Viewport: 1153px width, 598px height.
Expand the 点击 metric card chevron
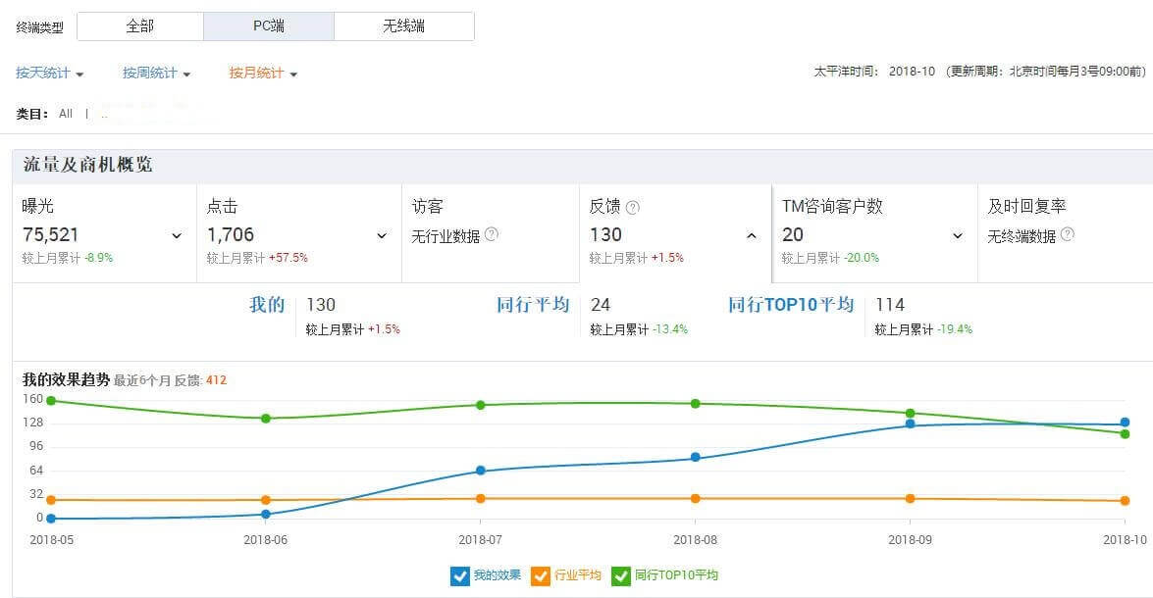click(382, 235)
